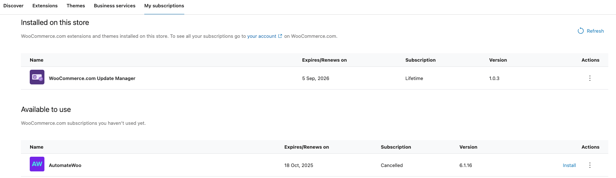This screenshot has width=616, height=178.
Task: Click the '18 Oct, 2025' expiry date
Action: [299, 166]
